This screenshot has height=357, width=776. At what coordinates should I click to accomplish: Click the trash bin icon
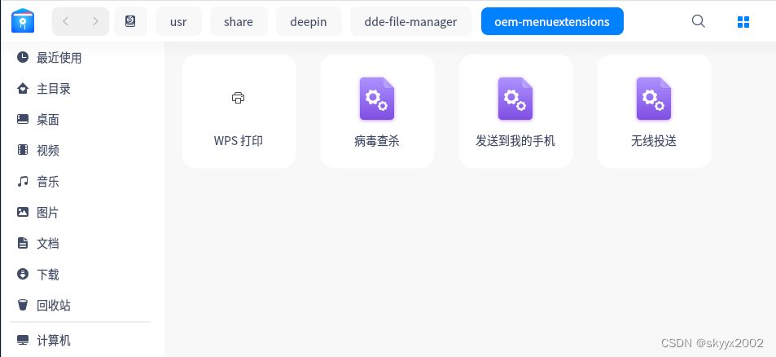pos(23,305)
